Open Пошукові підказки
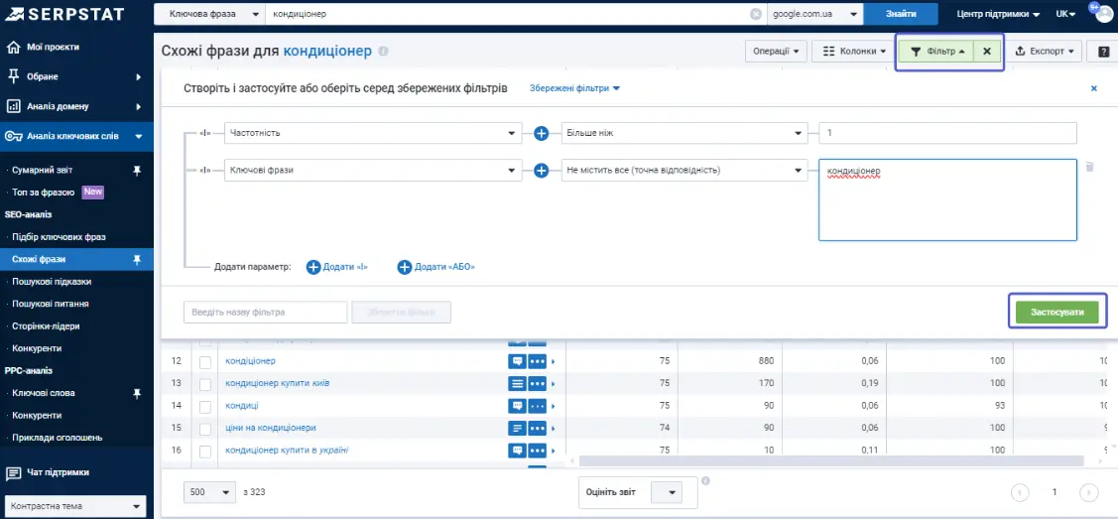Screen dimensions: 1118x519 click(52, 282)
